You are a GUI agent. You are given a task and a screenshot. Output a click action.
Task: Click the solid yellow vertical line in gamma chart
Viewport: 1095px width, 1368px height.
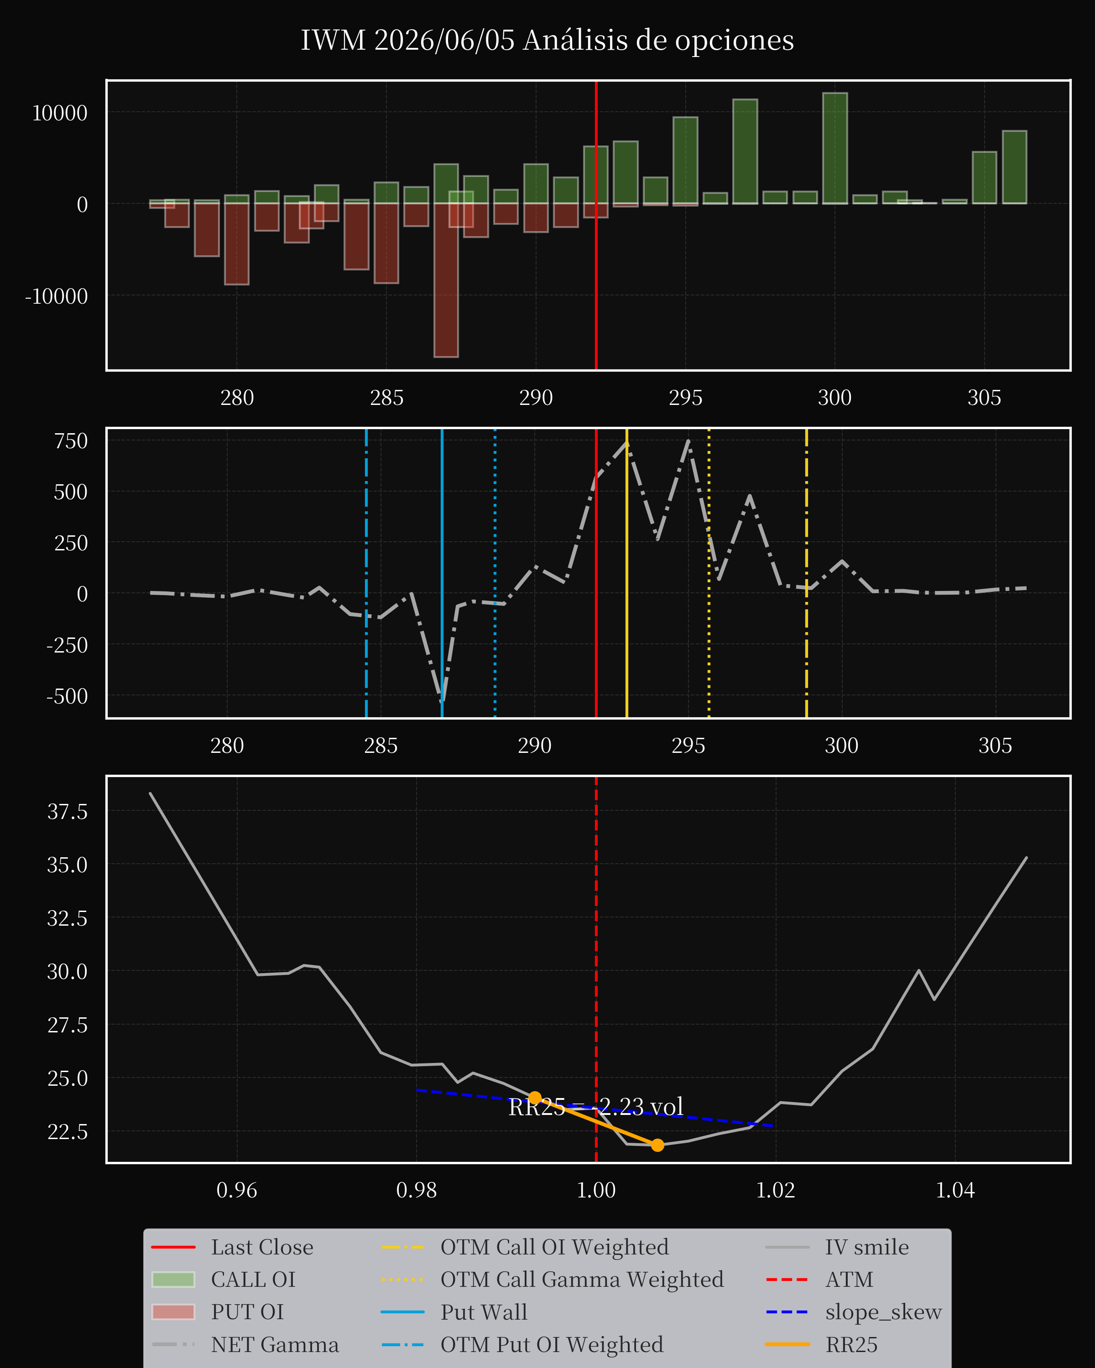tap(626, 573)
